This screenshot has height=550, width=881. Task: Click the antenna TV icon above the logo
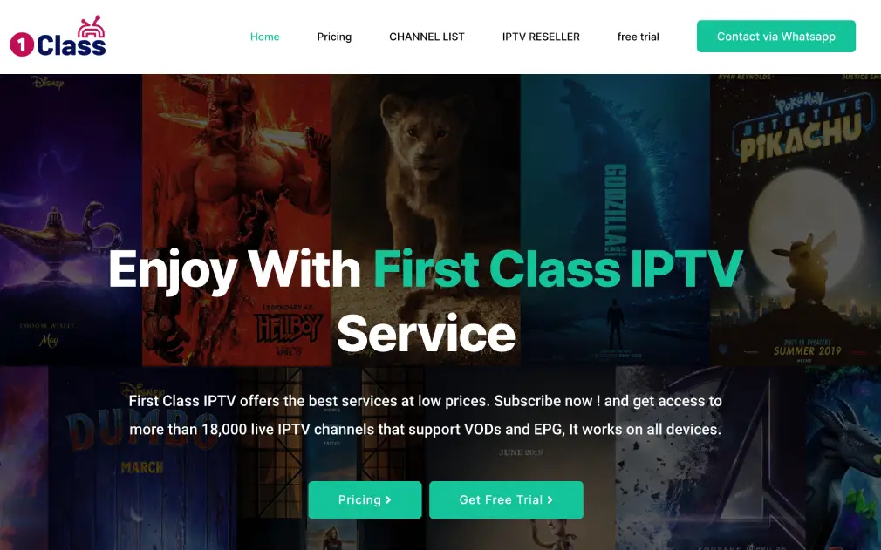point(91,27)
